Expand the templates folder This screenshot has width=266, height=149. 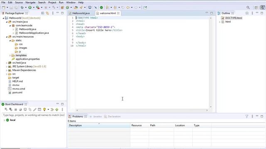click(10, 55)
